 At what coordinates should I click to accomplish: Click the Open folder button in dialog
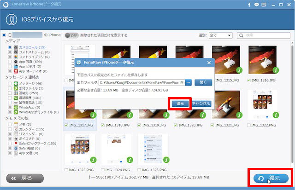click(x=203, y=82)
